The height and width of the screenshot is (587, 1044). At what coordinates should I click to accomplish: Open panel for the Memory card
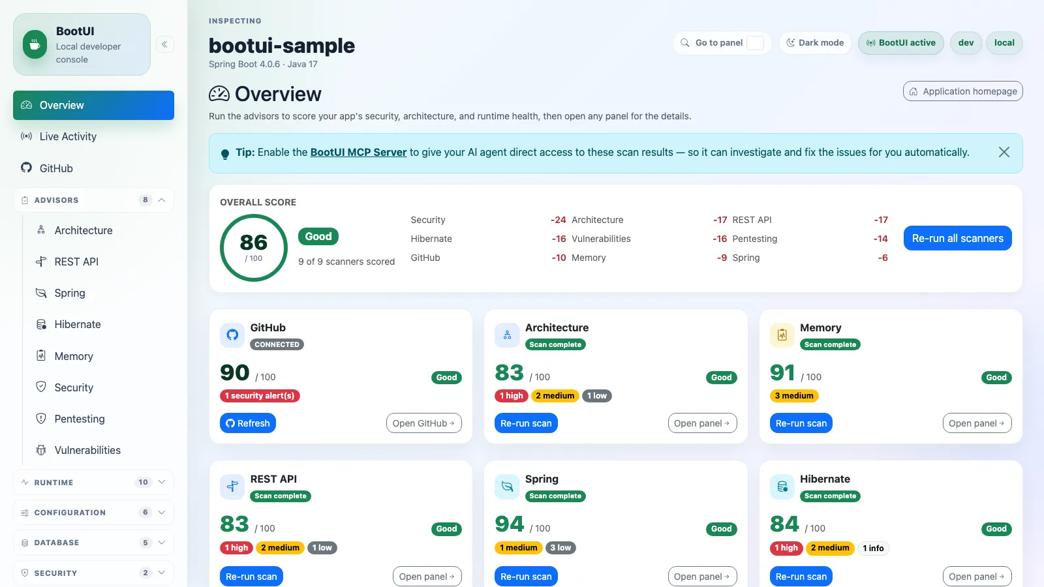[x=977, y=423]
